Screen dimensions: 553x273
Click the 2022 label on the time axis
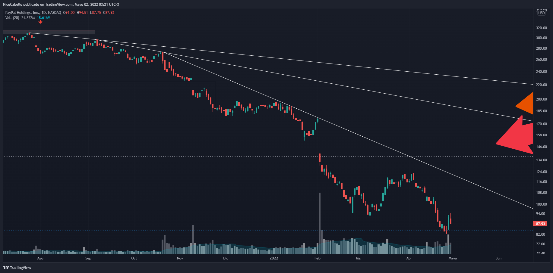[274, 258]
